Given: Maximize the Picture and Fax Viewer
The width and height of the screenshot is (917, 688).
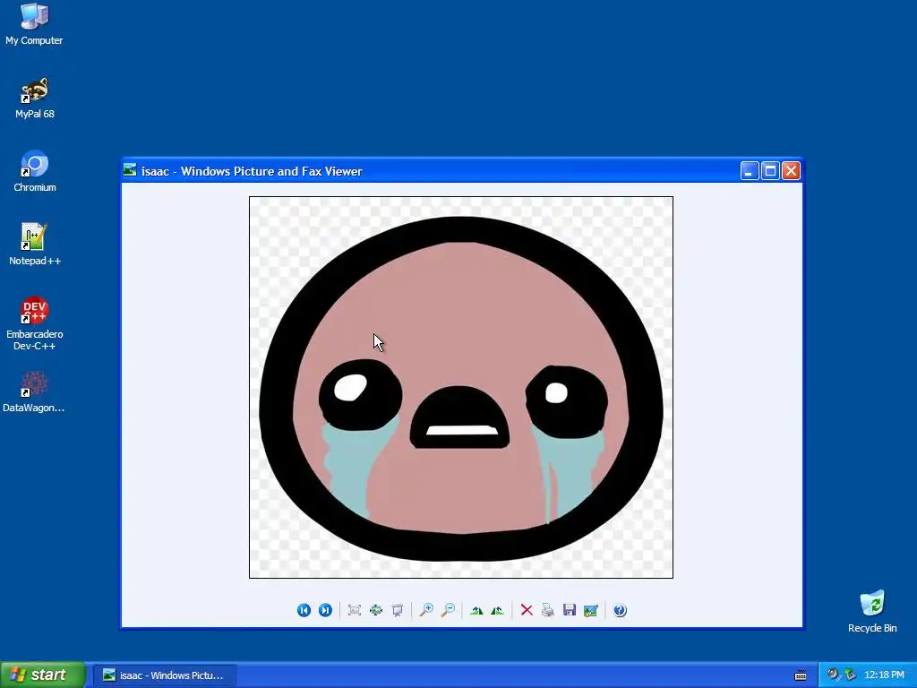Looking at the screenshot, I should [770, 171].
